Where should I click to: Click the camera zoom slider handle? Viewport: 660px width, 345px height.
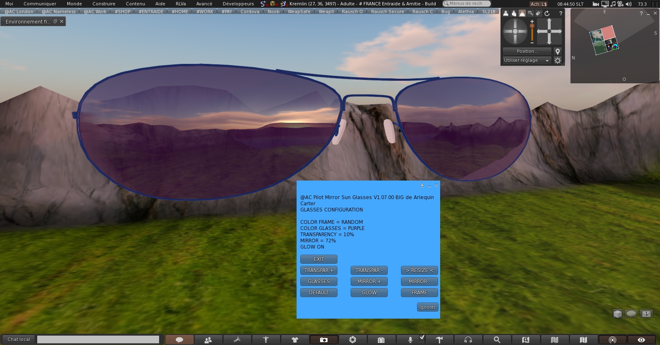tap(532, 27)
